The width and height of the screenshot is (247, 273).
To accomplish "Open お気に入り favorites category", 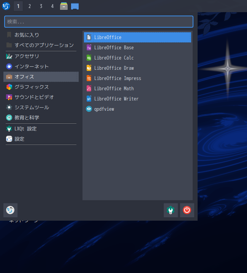I will [41, 35].
